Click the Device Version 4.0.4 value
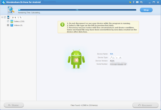Screen dimensions: 161x110 click(x=112, y=61)
